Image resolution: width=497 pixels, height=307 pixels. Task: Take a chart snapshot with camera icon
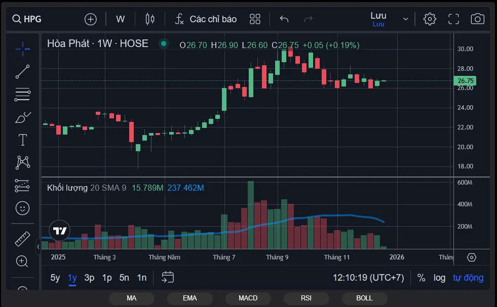pyautogui.click(x=477, y=19)
